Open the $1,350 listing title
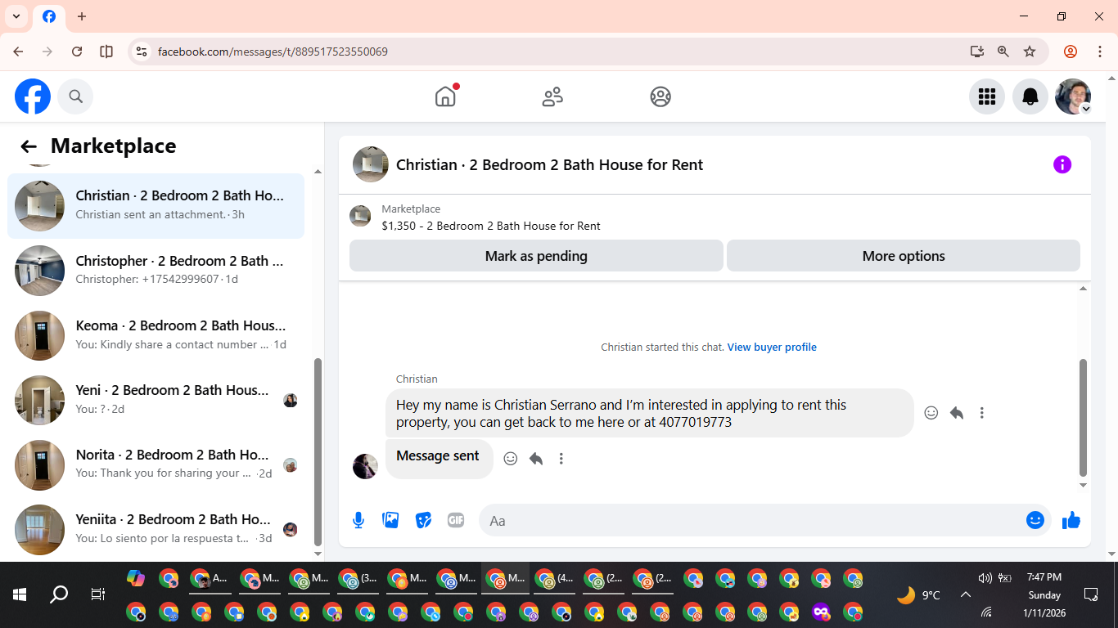The image size is (1118, 628). [491, 226]
